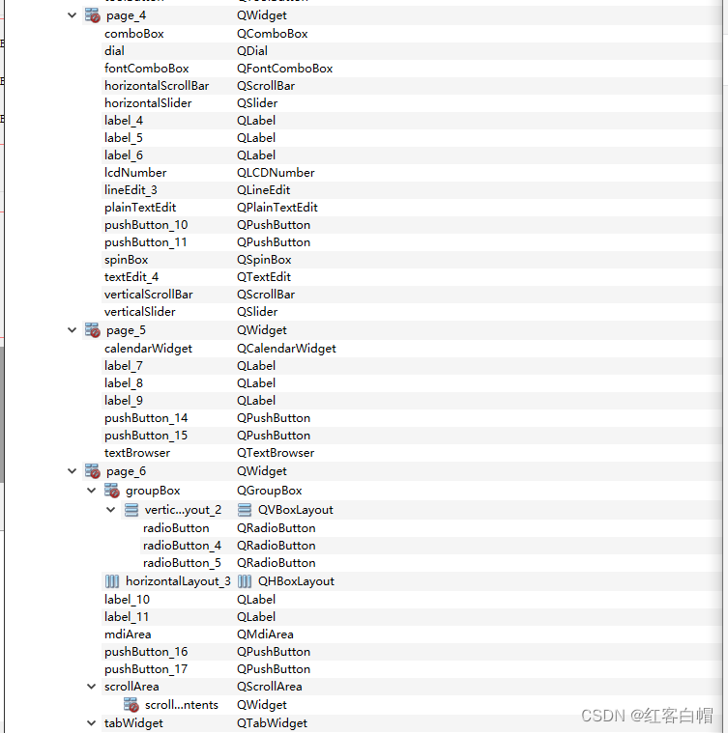Select the lcdNumber object

(135, 173)
